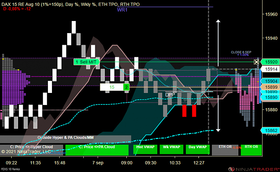280x172 pixels.
Task: Click the 10:33 time axis label
Action: (175, 163)
